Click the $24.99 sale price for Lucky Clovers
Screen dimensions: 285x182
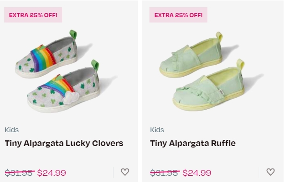coord(52,173)
